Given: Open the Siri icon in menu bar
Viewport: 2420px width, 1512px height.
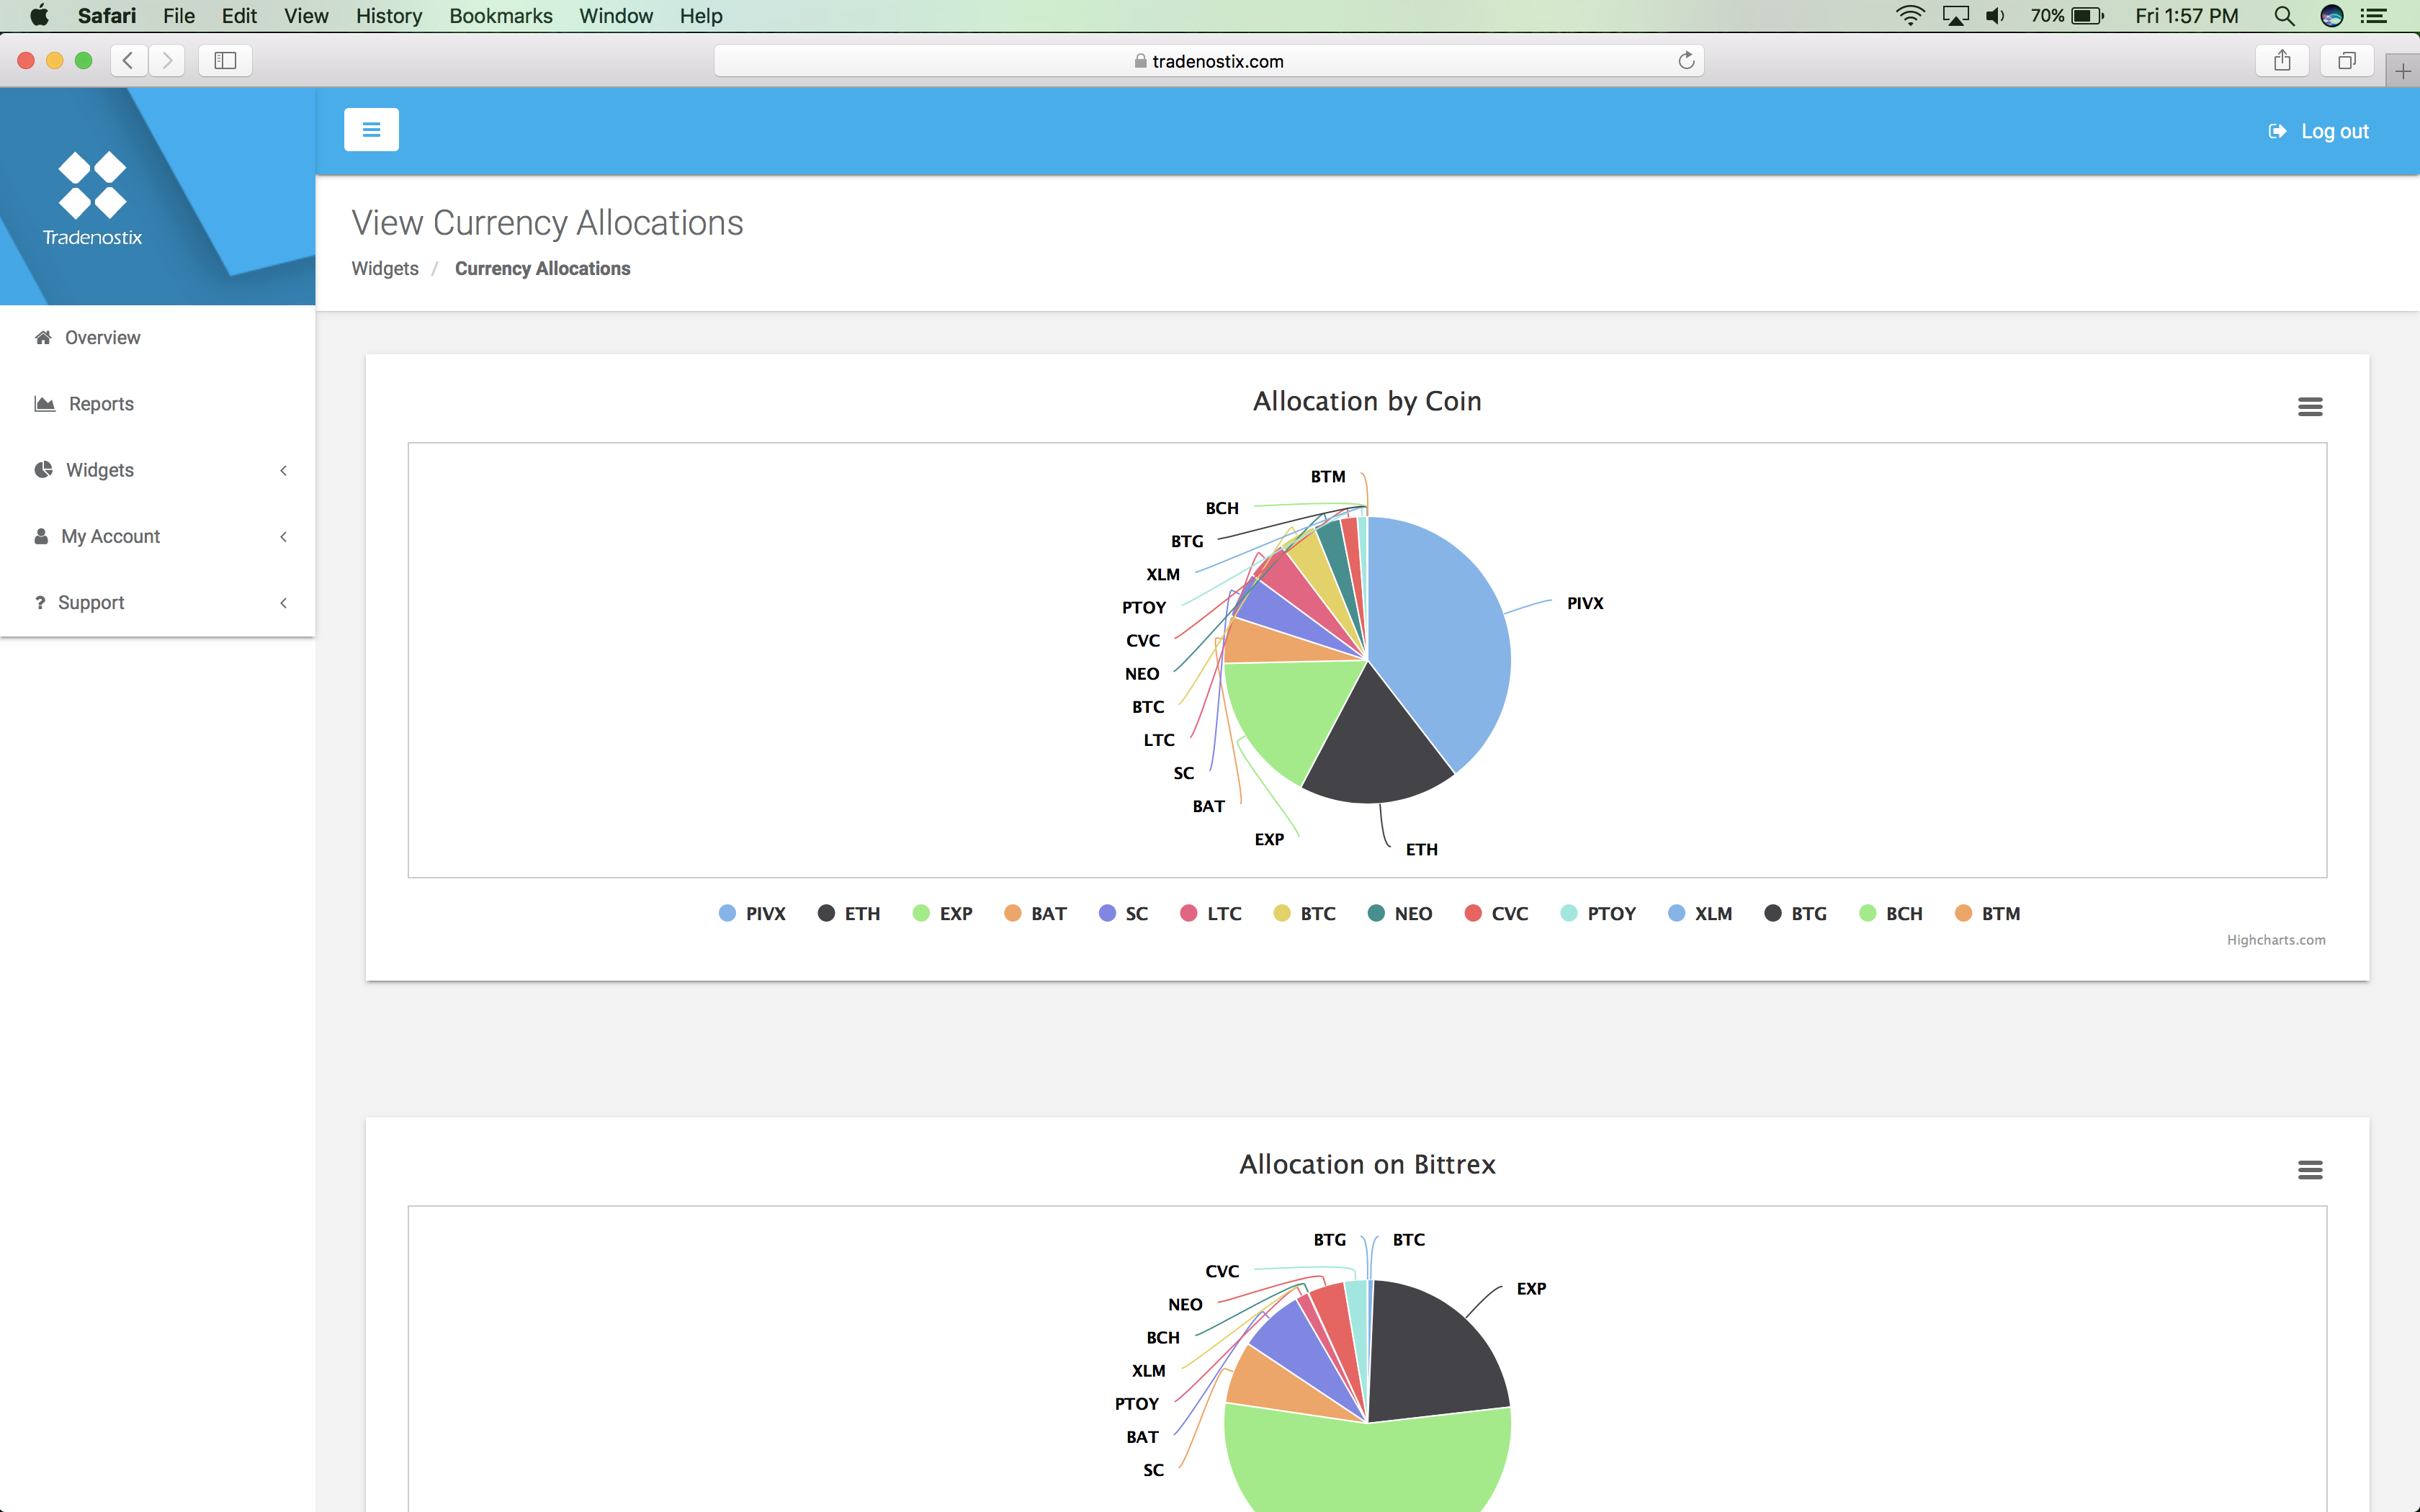Looking at the screenshot, I should (2332, 16).
